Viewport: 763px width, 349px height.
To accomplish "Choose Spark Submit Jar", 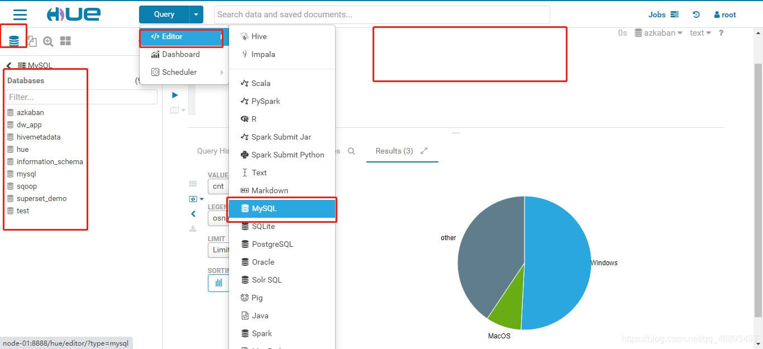I will point(282,137).
